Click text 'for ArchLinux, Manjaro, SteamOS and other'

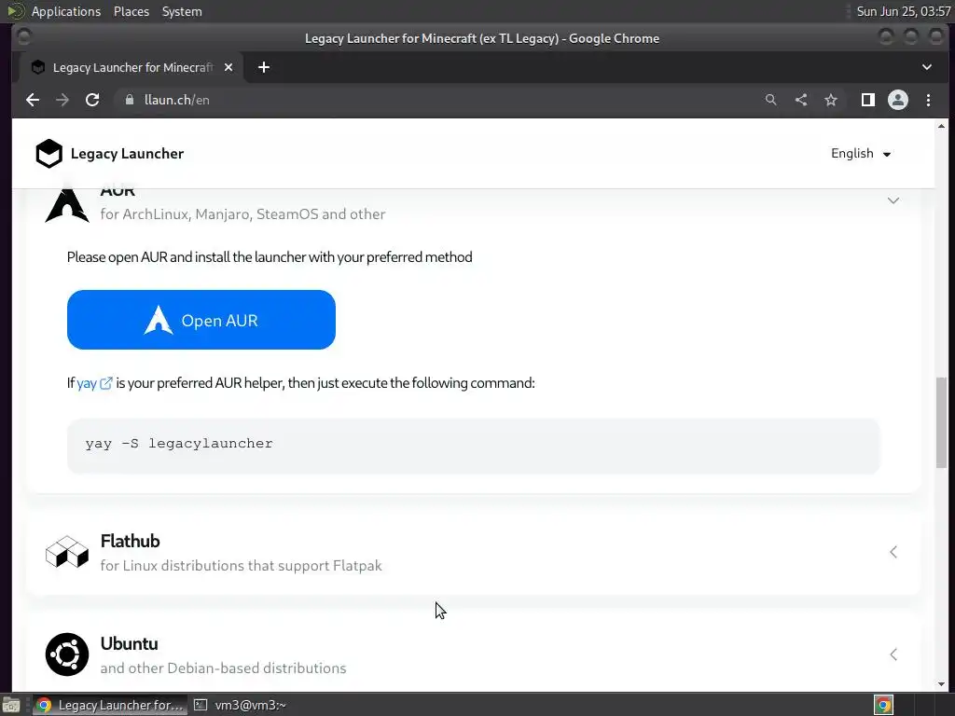[x=242, y=214]
